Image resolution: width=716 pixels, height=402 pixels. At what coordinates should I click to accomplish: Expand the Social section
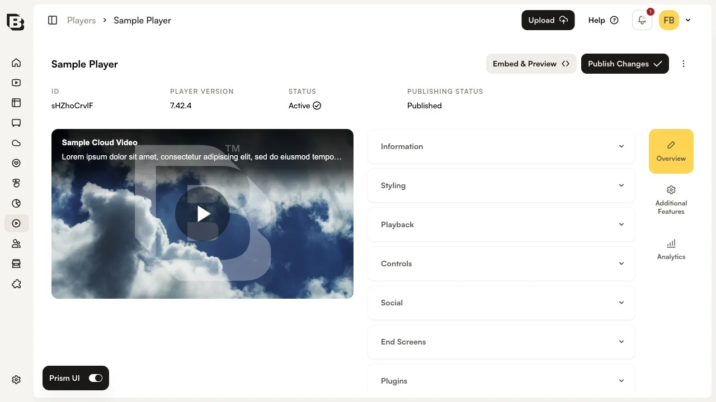point(501,303)
